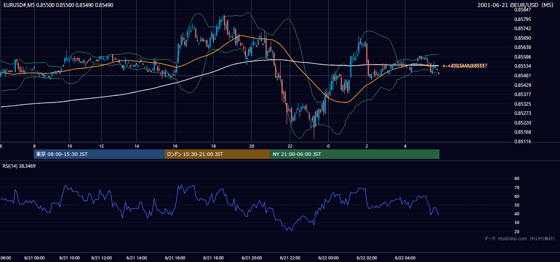The width and height of the screenshot is (560, 262).
Task: Click price axis value 0.85220
Action: tap(523, 123)
